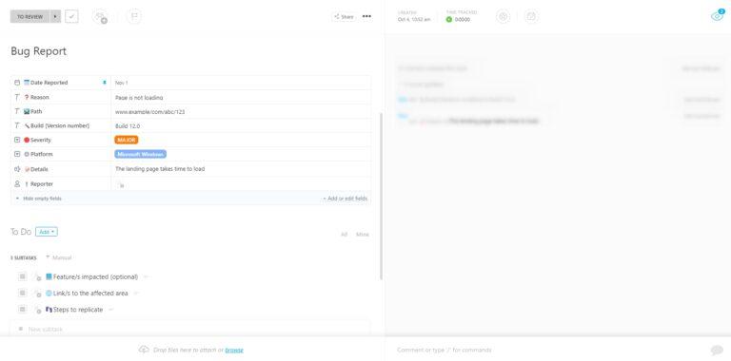This screenshot has height=361, width=731.
Task: Unpin the Date Reported field pin icon
Action: (x=105, y=83)
